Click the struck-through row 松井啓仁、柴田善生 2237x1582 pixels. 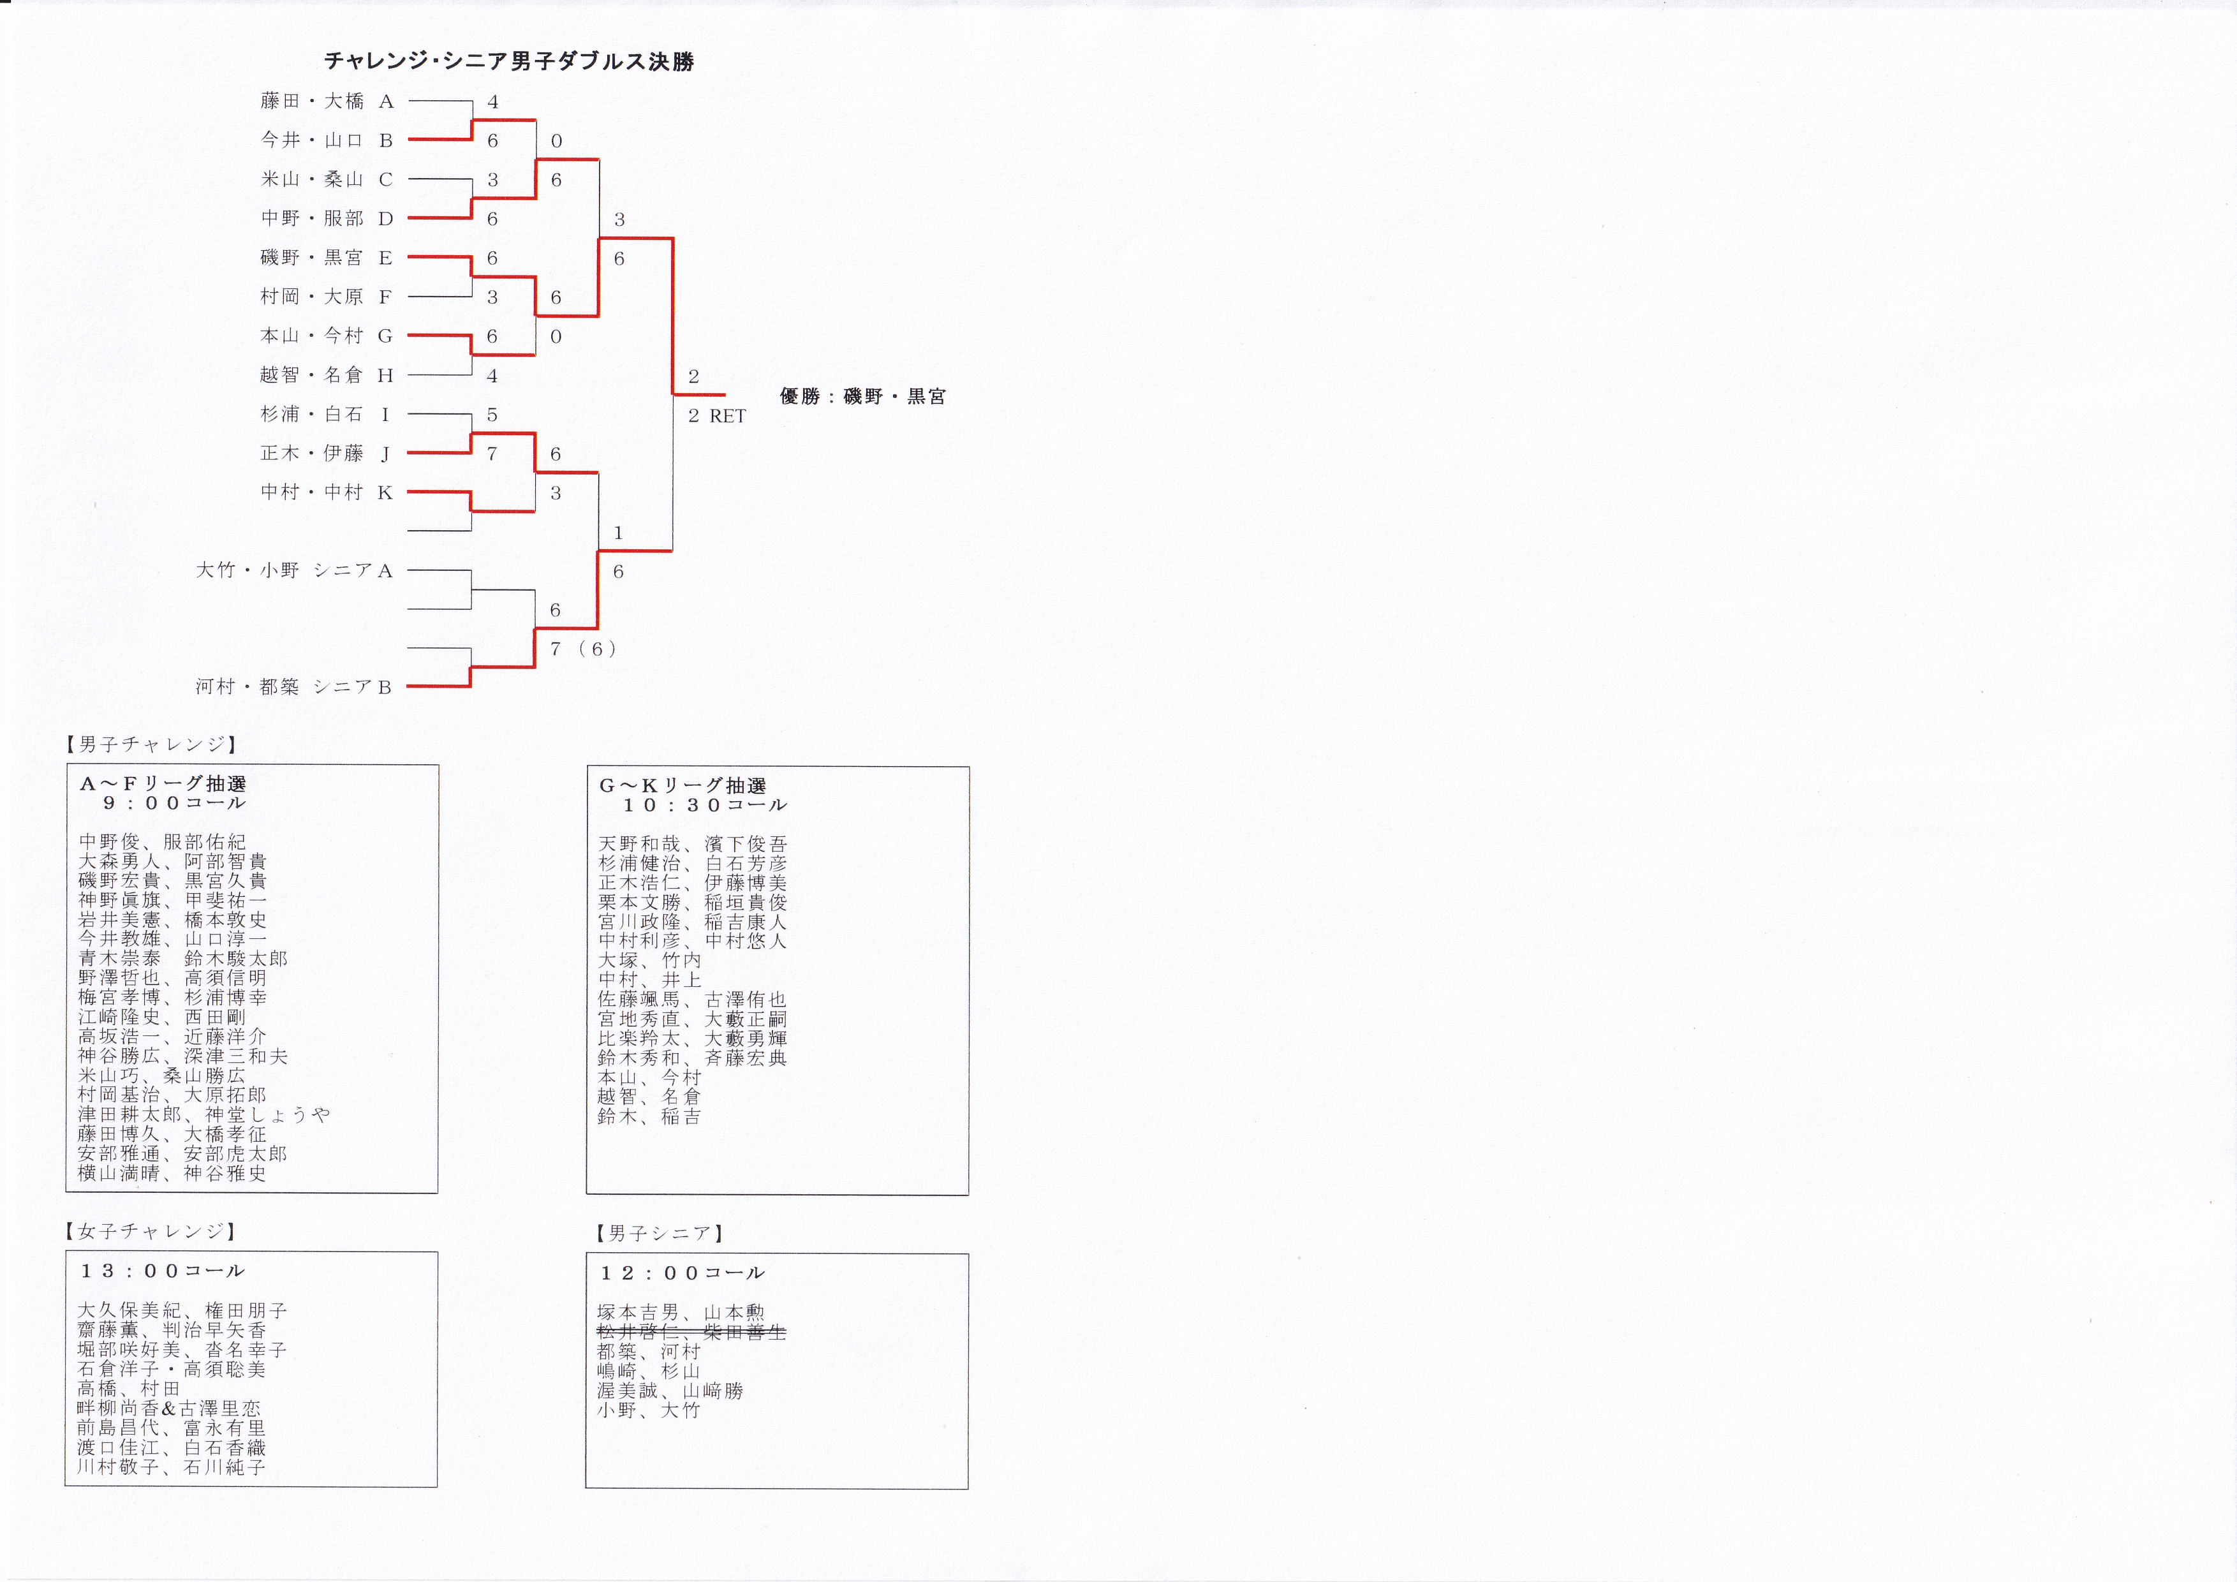point(691,1332)
